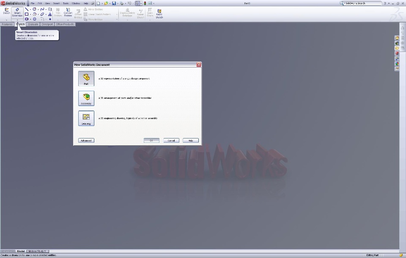Click the SolidWorks logo in the title bar
406x258 pixels.
pos(13,3)
